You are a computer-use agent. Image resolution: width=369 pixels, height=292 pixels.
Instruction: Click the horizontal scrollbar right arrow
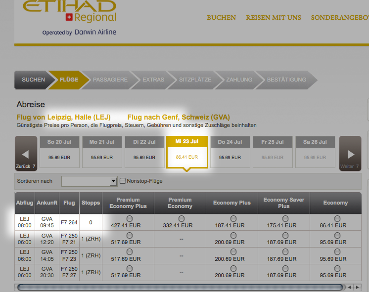356,287
